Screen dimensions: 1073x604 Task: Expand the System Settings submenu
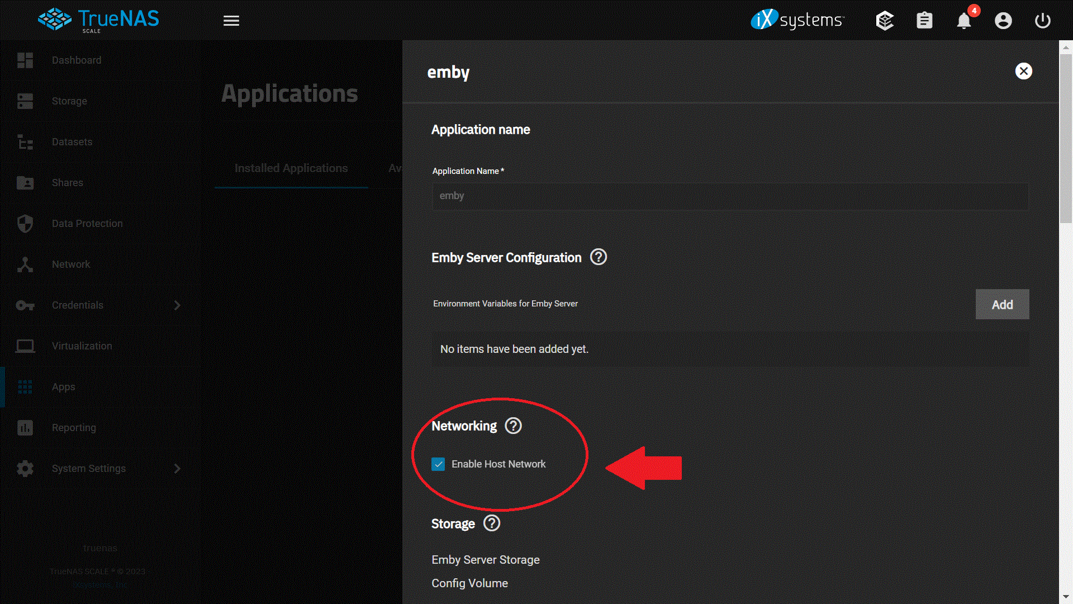click(177, 469)
